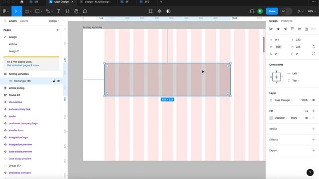319x179 pixels.
Task: Click the crop/edit object icon
Action: click(151, 11)
